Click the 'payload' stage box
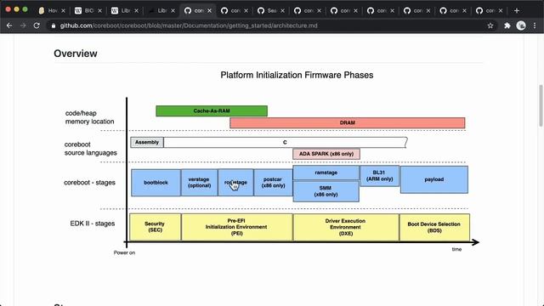 coord(434,179)
